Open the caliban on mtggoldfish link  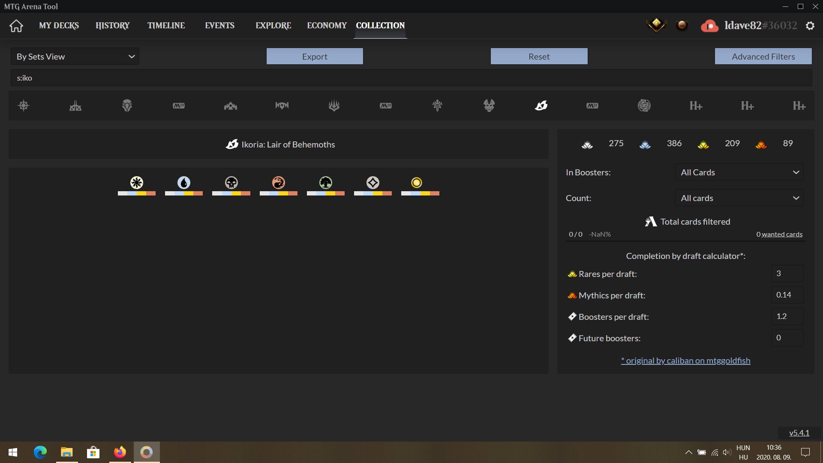pyautogui.click(x=685, y=361)
